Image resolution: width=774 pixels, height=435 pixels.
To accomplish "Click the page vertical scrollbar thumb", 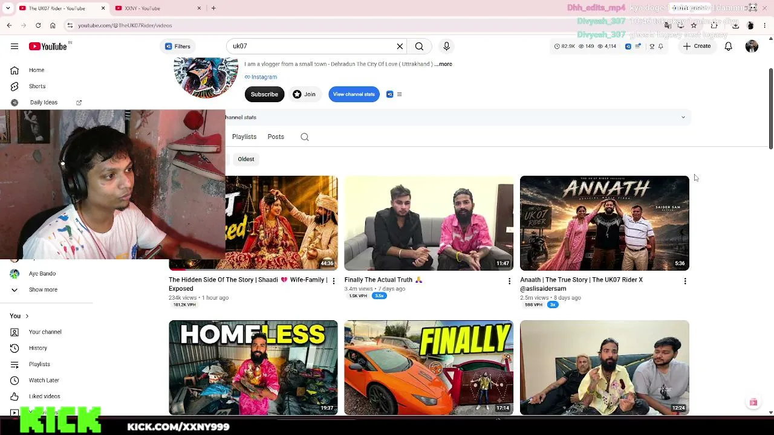I will [770, 108].
